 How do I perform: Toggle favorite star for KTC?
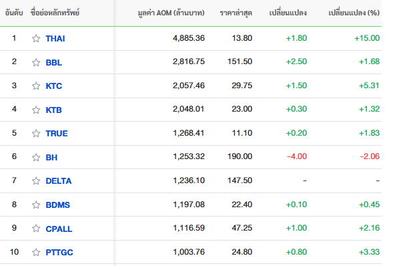point(36,86)
